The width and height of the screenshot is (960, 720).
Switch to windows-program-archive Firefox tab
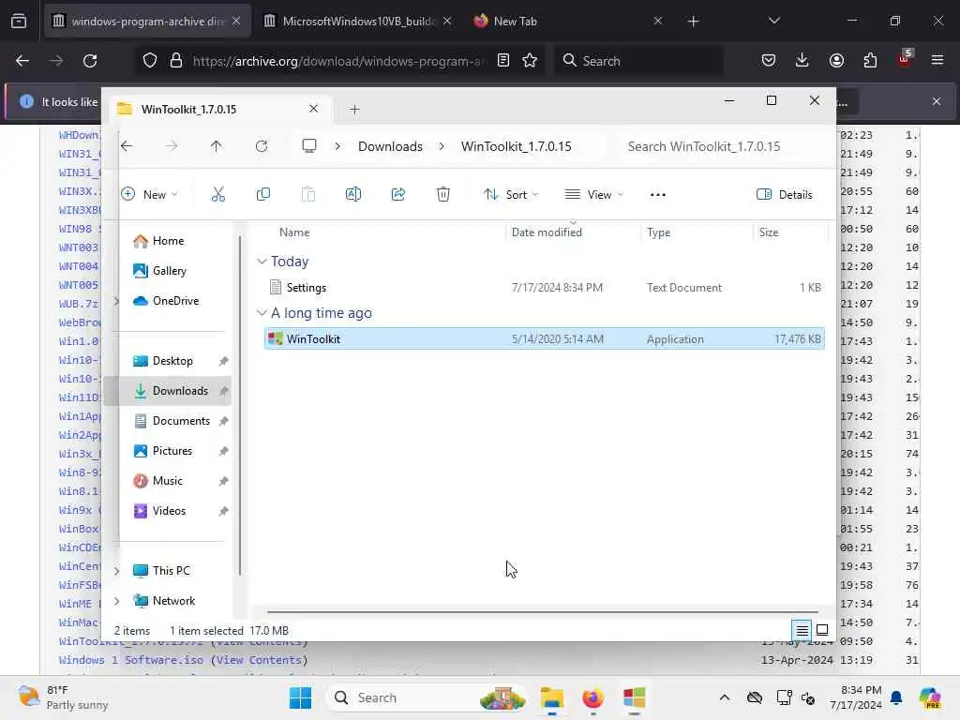click(x=147, y=22)
